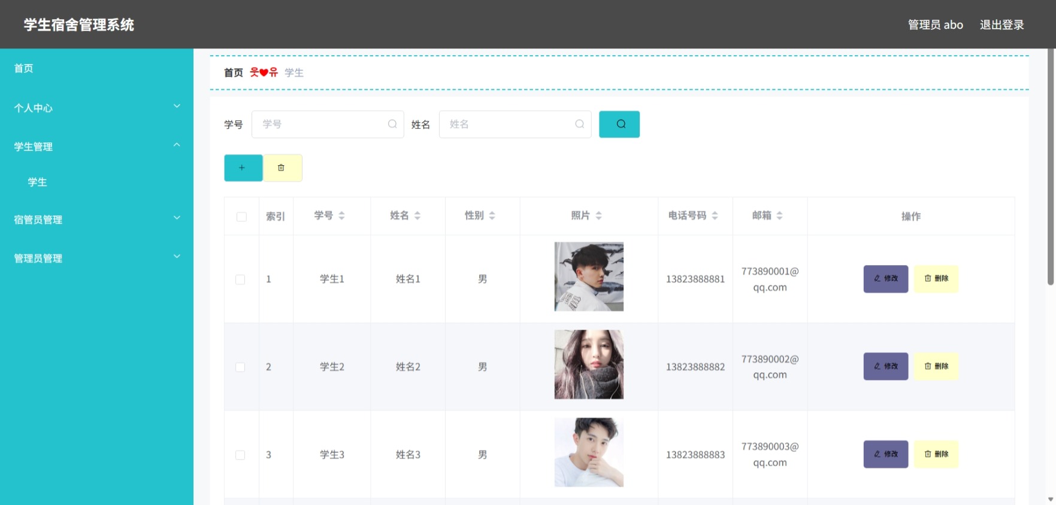The height and width of the screenshot is (505, 1056).
Task: Select the checkbox for row 学生3
Action: [240, 455]
